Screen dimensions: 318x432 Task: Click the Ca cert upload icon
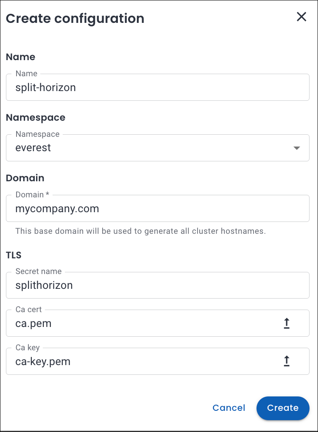[287, 324]
